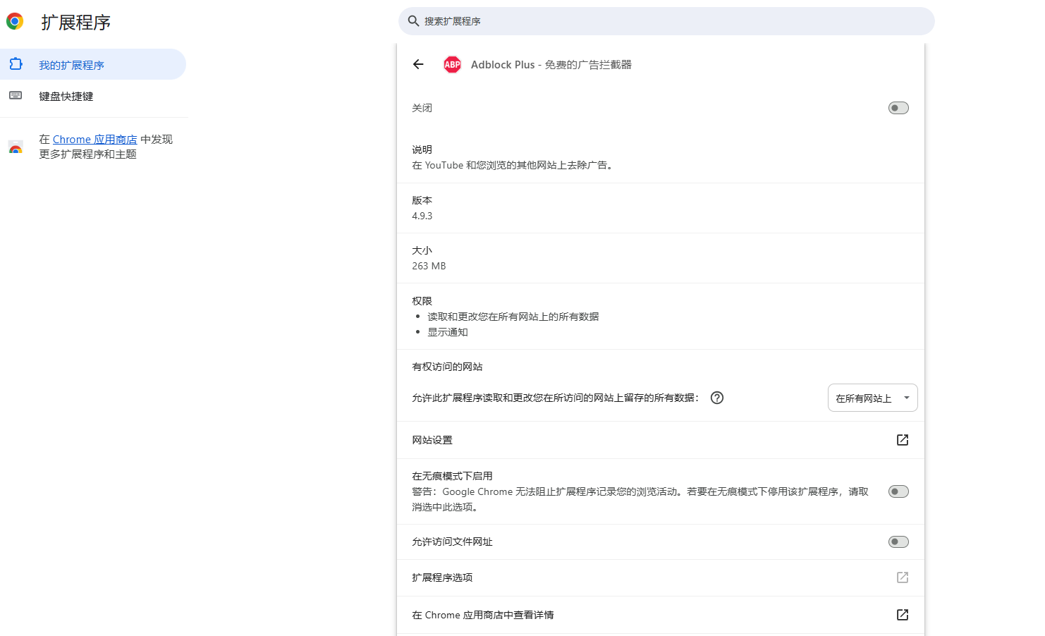Select 我的扩展程序 in the sidebar
The width and height of the screenshot is (1045, 636).
pos(93,64)
